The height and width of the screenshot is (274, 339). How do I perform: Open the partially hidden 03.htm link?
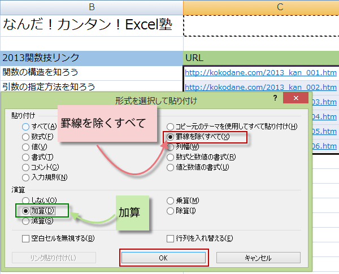324,102
